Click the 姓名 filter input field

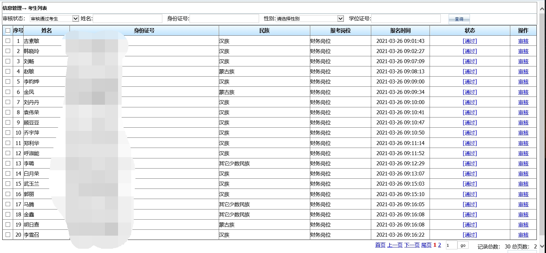pos(128,19)
